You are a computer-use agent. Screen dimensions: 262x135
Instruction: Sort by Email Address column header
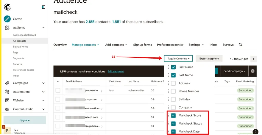click(x=74, y=81)
